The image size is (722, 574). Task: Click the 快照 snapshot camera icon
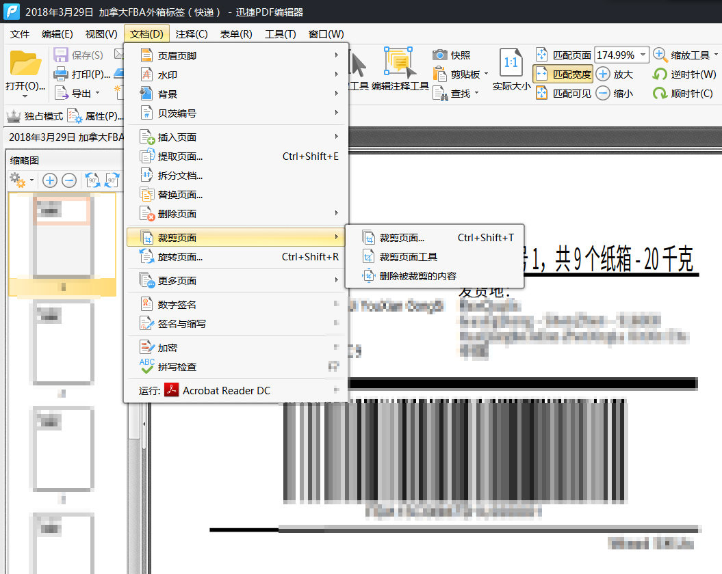(439, 55)
